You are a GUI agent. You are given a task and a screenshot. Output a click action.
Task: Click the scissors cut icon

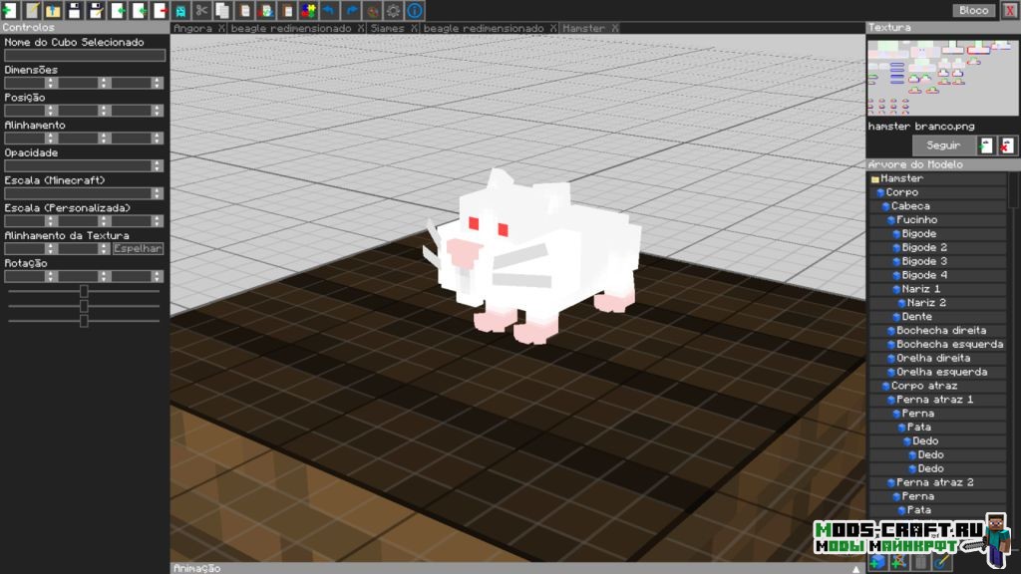201,10
